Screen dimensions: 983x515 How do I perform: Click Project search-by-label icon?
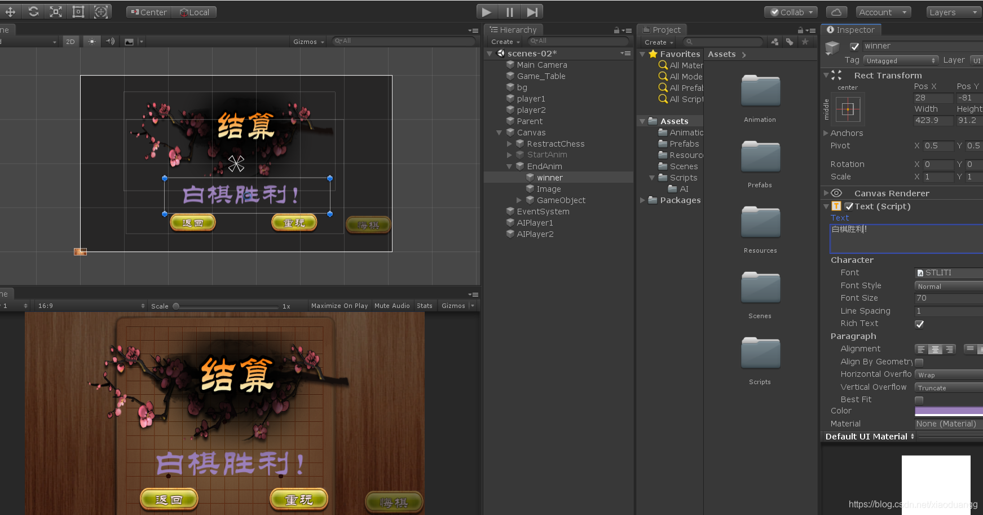click(x=790, y=42)
